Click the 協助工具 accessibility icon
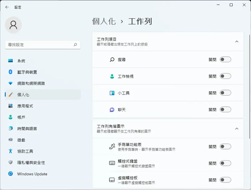The height and width of the screenshot is (190, 251). (x=11, y=151)
